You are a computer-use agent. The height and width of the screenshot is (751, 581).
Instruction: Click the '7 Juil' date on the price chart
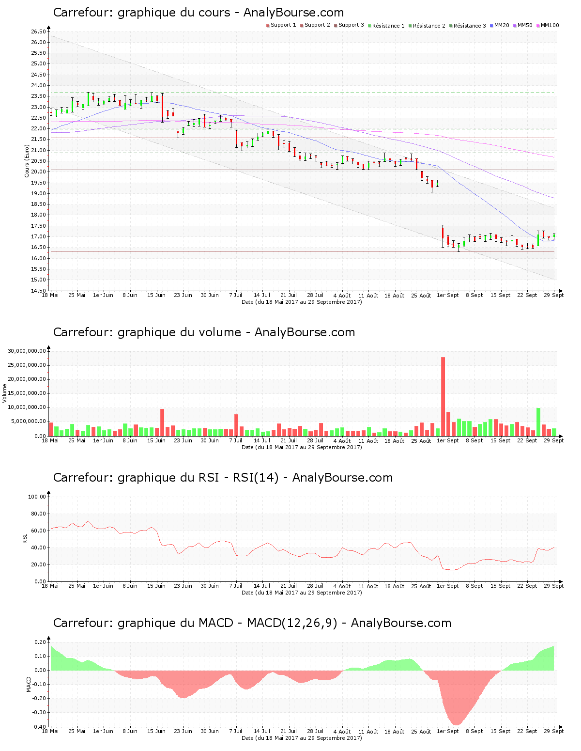(236, 295)
